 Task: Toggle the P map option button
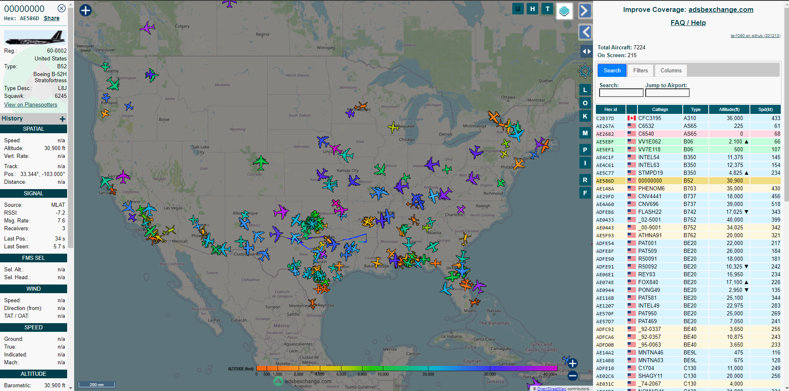point(585,150)
